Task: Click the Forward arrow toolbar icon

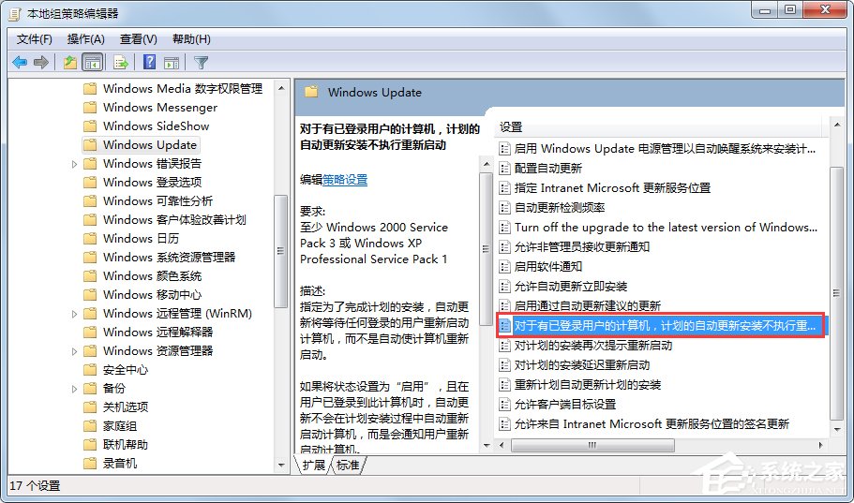Action: [41, 63]
